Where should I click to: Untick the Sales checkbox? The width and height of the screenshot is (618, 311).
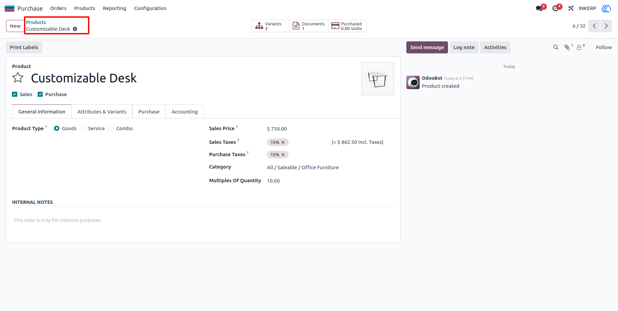[x=15, y=94]
